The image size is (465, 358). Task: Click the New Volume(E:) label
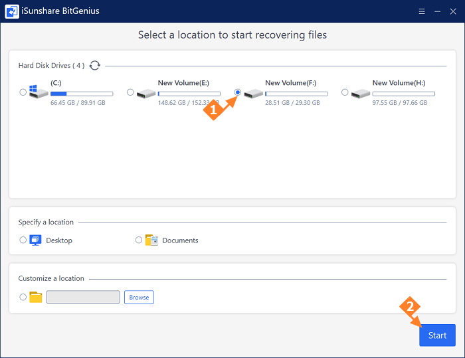pyautogui.click(x=183, y=83)
